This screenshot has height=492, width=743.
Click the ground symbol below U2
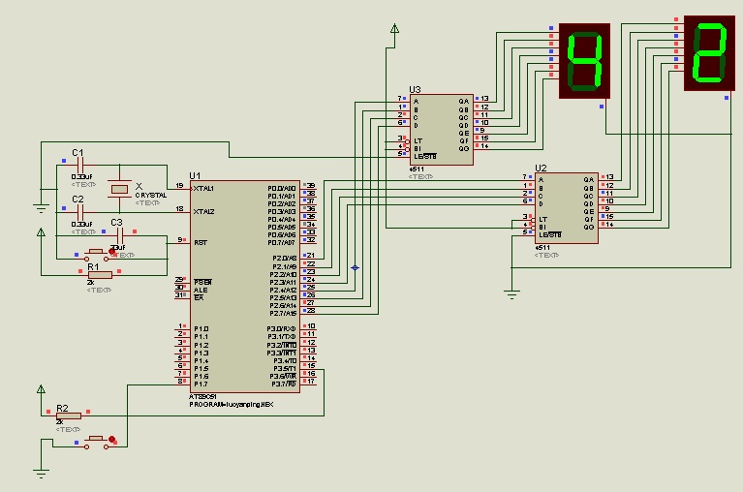511,290
